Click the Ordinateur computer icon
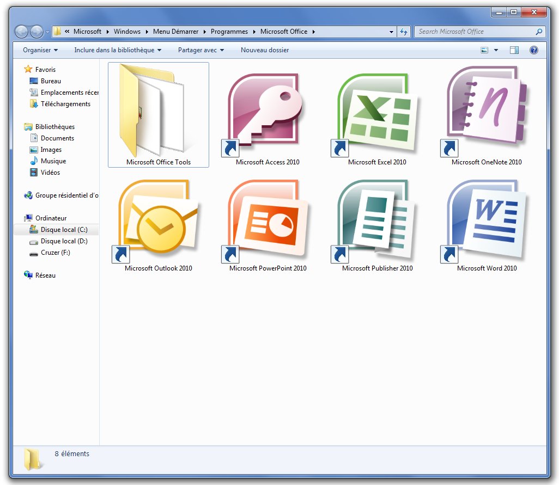 point(28,218)
